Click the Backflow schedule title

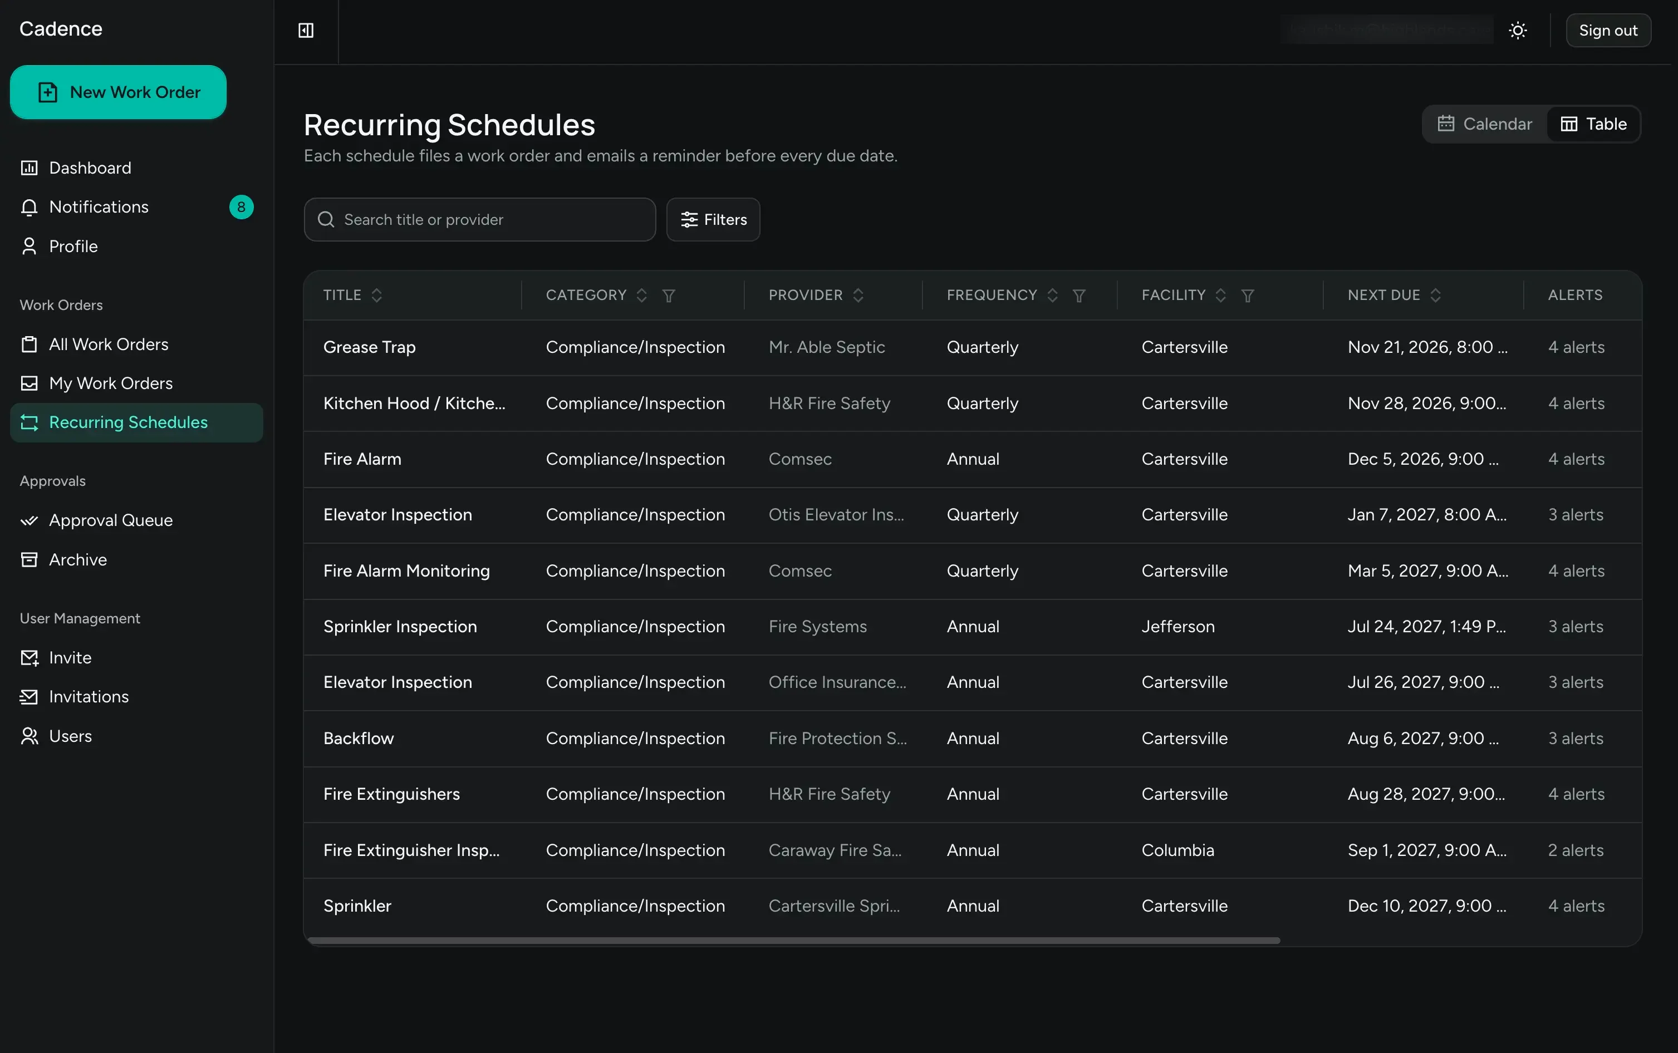click(359, 738)
